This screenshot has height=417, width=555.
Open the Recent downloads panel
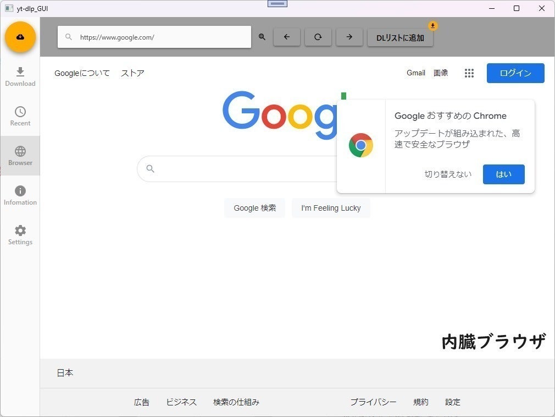coord(20,116)
